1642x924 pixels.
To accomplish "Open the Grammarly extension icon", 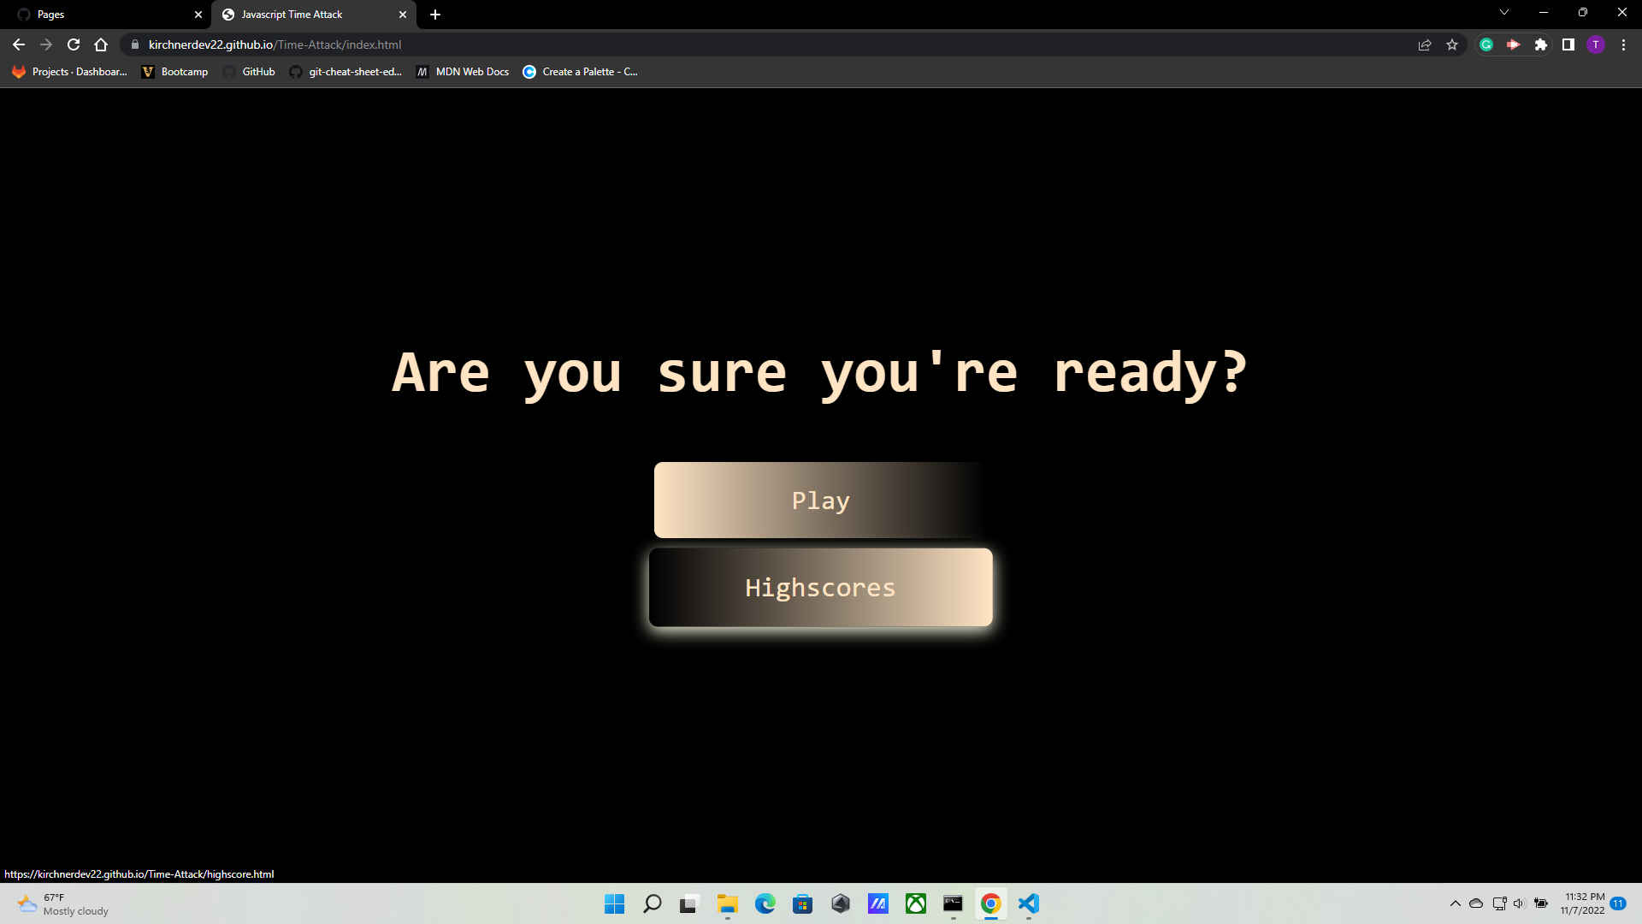I will pyautogui.click(x=1486, y=44).
